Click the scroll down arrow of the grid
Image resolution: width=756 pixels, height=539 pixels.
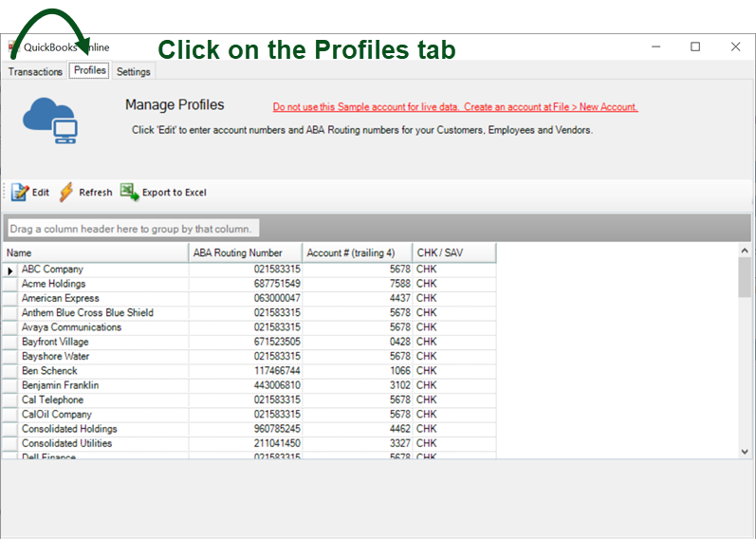[x=745, y=452]
